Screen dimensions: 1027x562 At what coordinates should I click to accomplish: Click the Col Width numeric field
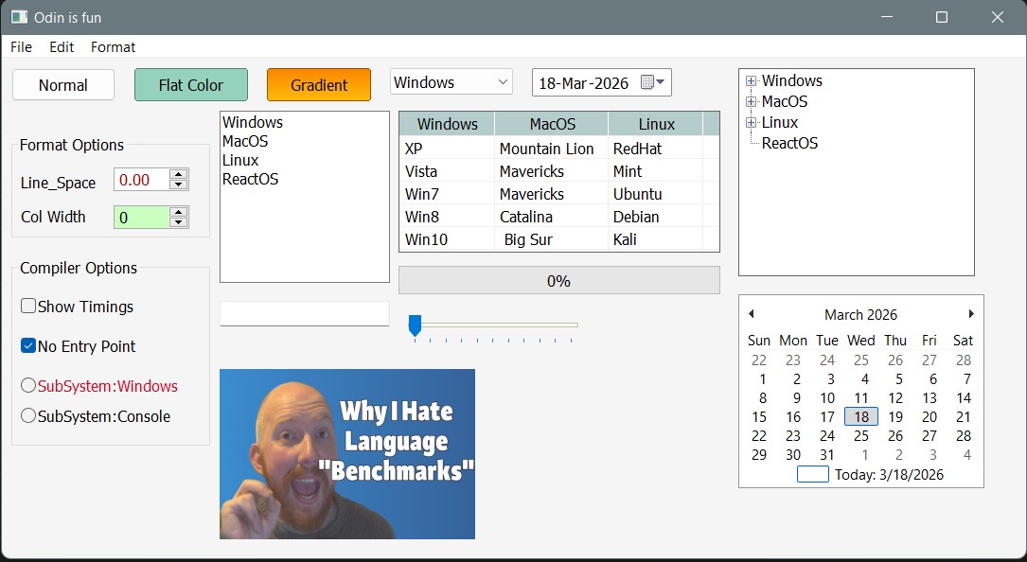point(141,217)
